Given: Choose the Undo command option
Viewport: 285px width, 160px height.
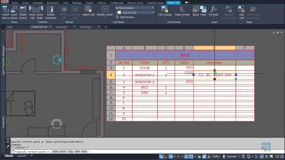Looking at the screenshot, I should pyautogui.click(x=77, y=152).
